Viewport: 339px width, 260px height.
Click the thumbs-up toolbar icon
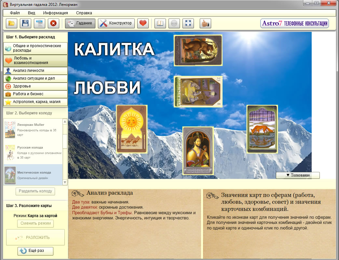click(205, 23)
